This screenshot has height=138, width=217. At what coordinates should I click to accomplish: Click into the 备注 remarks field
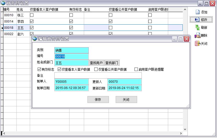98,75
